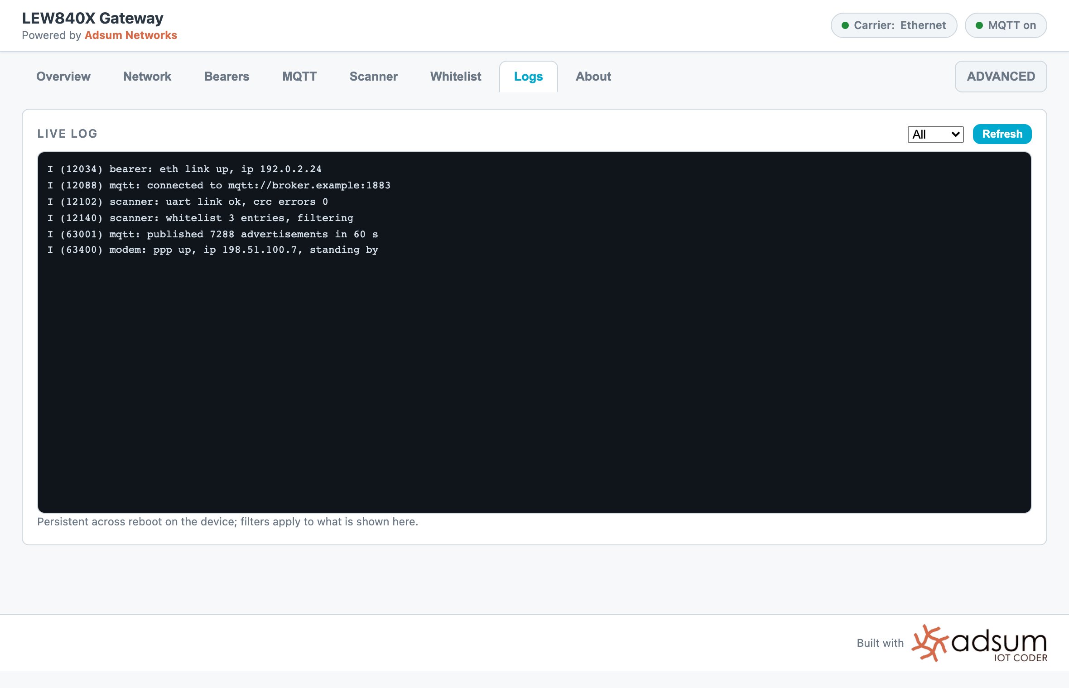Click log line 'scanner: uart link ok'
Viewport: 1069px width, 688px height.
click(188, 202)
